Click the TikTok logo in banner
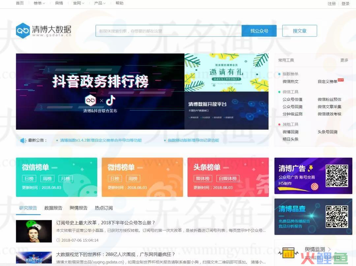 coord(110,100)
